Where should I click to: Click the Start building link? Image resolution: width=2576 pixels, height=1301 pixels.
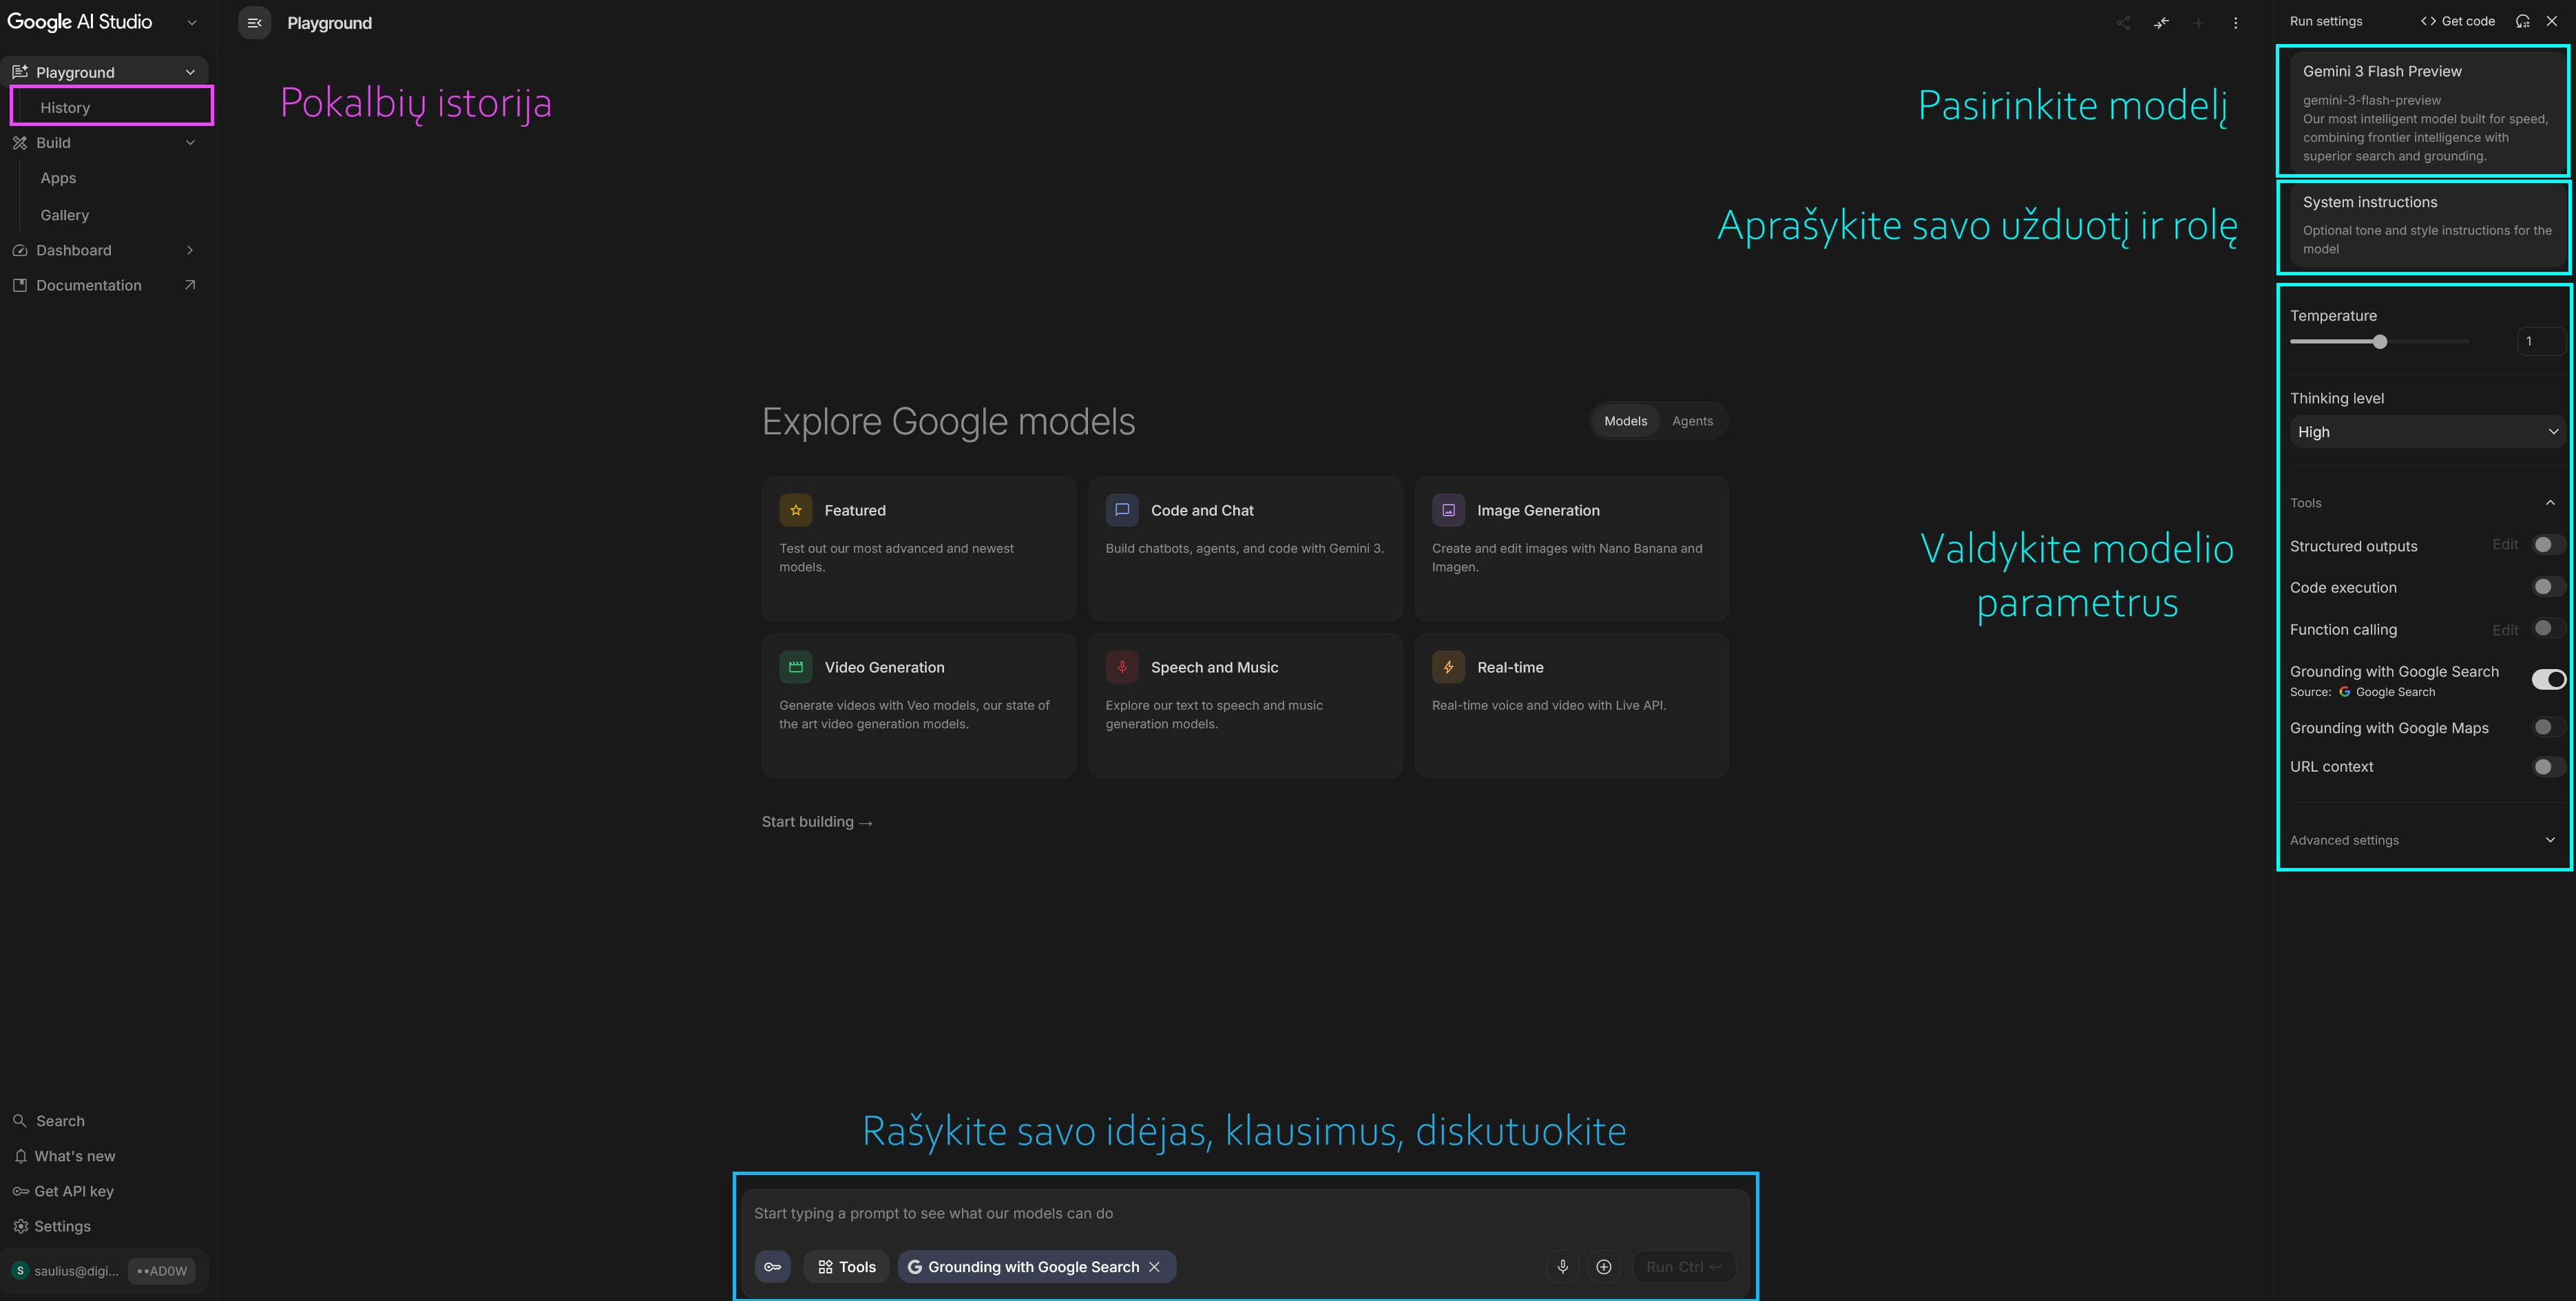click(x=817, y=822)
